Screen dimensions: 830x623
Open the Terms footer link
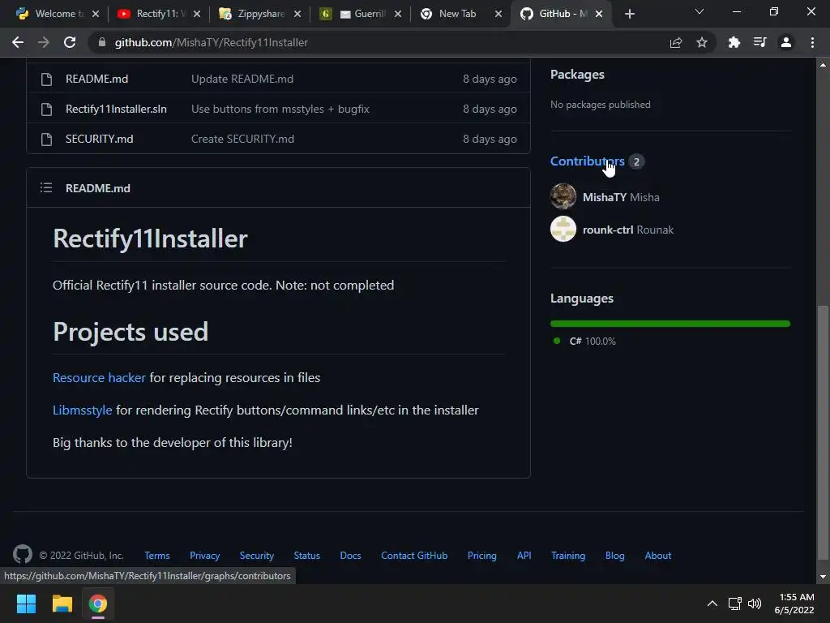pyautogui.click(x=157, y=555)
